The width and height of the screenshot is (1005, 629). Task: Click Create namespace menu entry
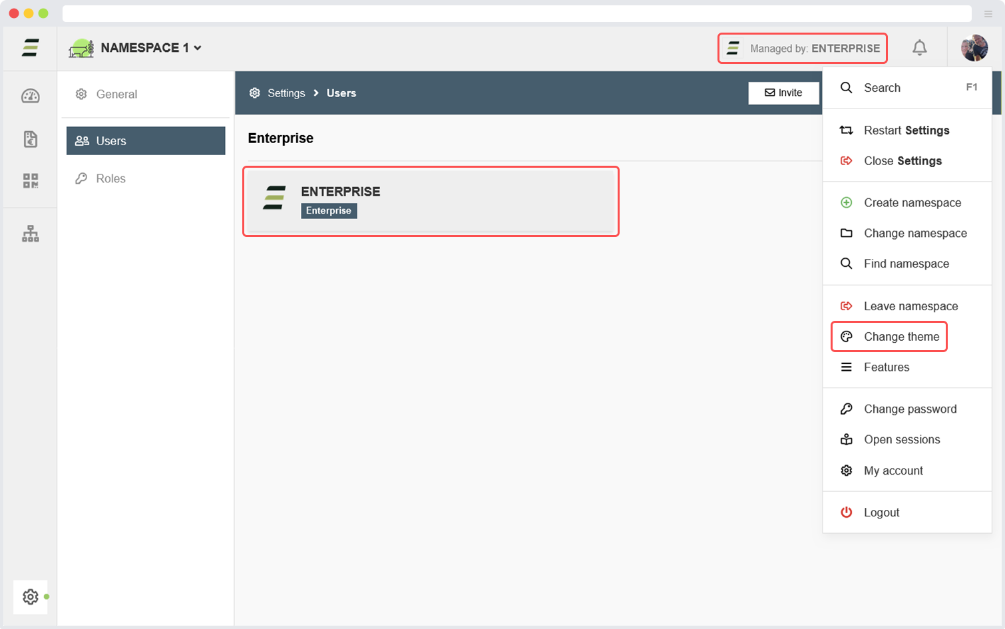(912, 203)
